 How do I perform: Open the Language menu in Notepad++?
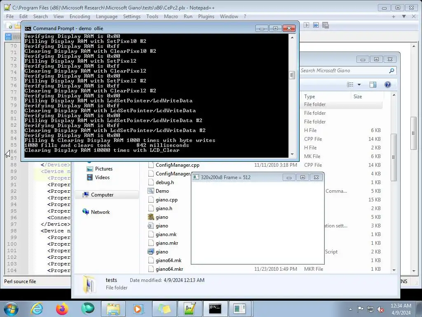point(107,17)
